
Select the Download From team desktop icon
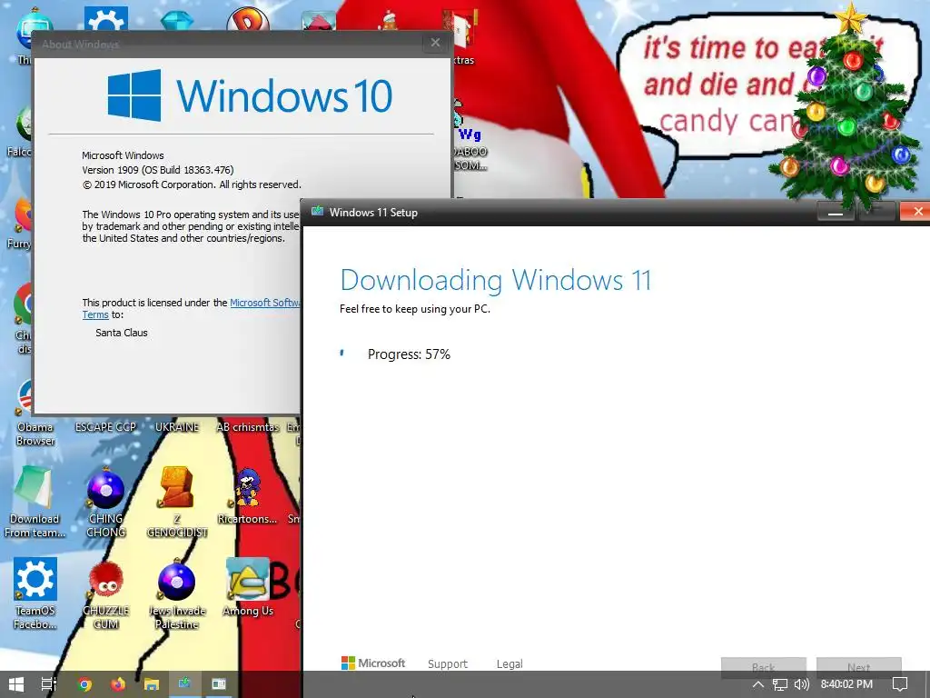pyautogui.click(x=35, y=502)
